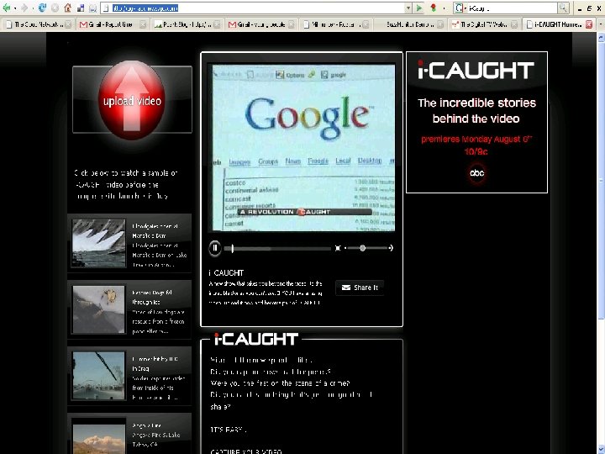
Task: Open the search engine selector dropdown
Action: point(460,8)
